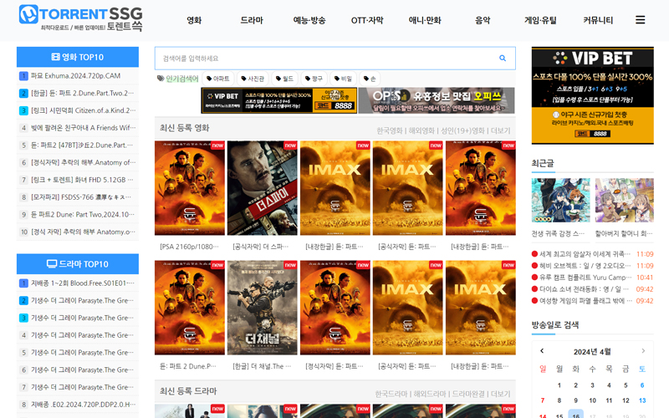Click the VIP BET horizontal banner
Viewport: 669px width, 418px height.
pyautogui.click(x=279, y=100)
